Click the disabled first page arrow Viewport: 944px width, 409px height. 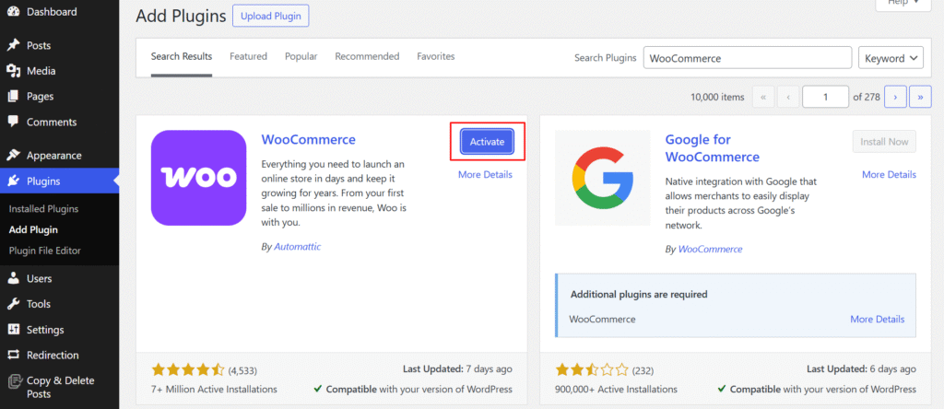coord(763,97)
